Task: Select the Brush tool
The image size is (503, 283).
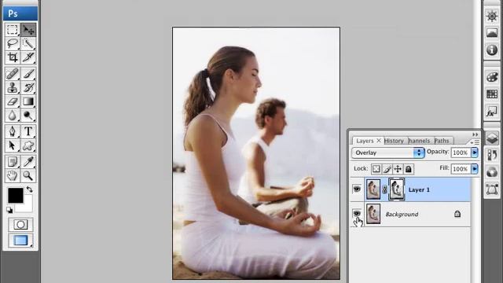Action: pos(28,74)
